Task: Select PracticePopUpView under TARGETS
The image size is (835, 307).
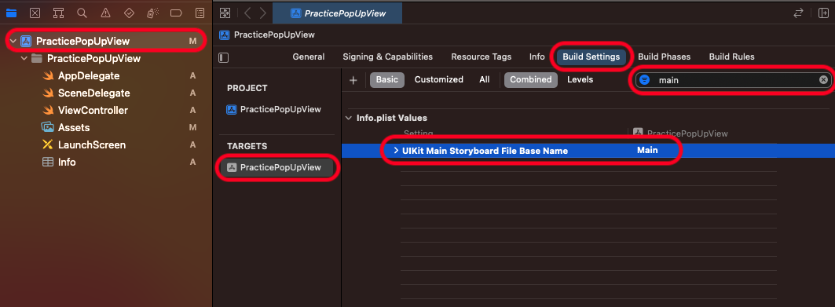Action: coord(277,167)
